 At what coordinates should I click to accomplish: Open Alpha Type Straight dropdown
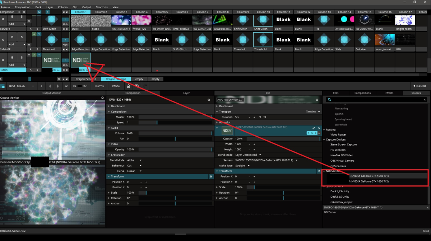click(242, 166)
